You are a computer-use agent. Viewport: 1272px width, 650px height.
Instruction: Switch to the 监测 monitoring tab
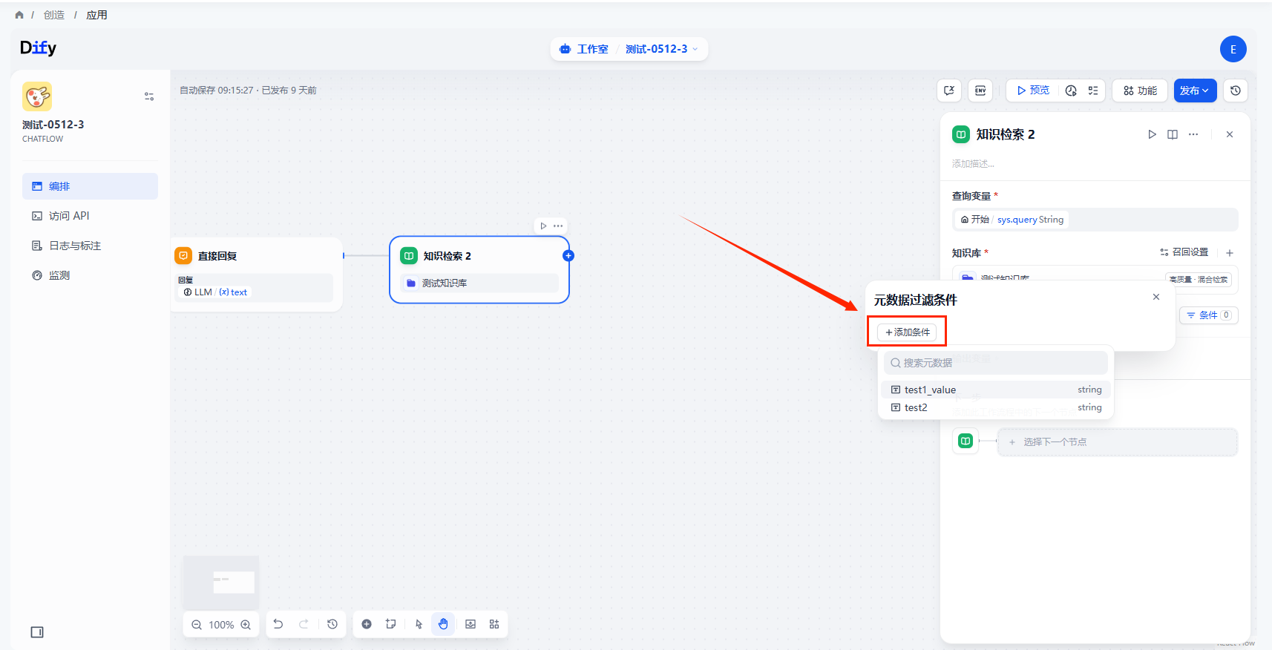pos(90,275)
